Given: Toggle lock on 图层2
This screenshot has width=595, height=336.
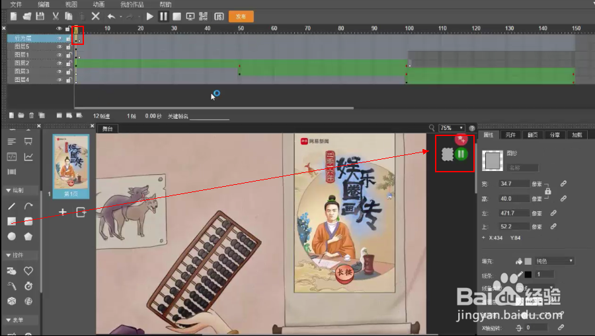Looking at the screenshot, I should coord(69,63).
